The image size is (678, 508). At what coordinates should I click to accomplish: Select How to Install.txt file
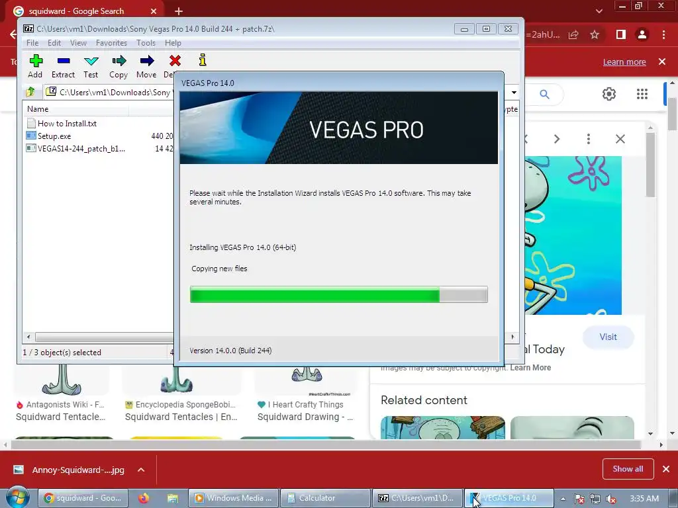pyautogui.click(x=62, y=124)
